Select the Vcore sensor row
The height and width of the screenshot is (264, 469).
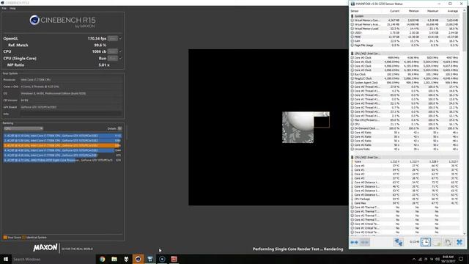tap(405, 161)
